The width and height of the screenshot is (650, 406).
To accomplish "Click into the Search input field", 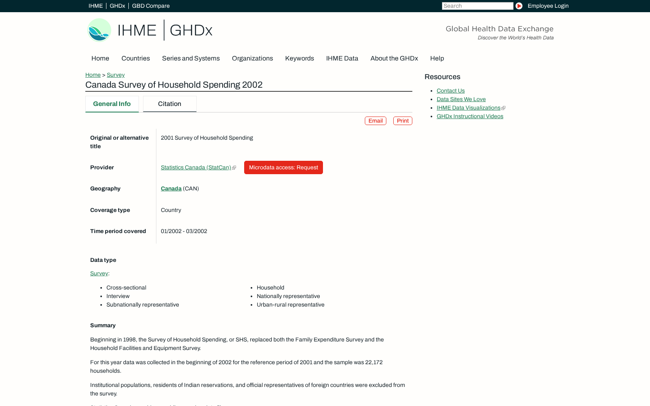I will pos(477,6).
